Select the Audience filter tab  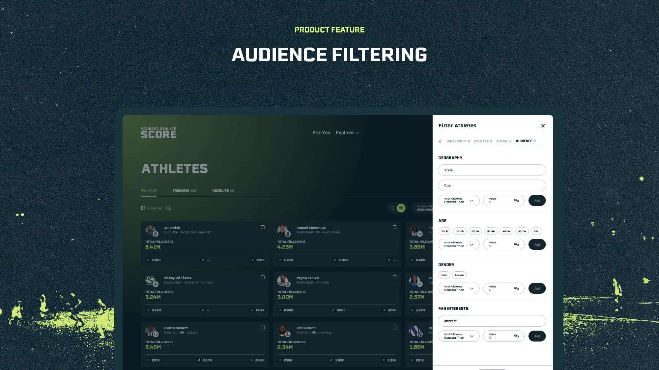click(526, 141)
